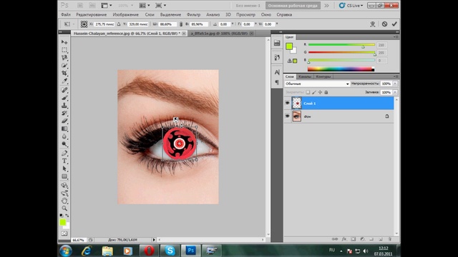The image size is (458, 257).
Task: Toggle the maintain aspect ratio chain link
Action: click(x=181, y=24)
